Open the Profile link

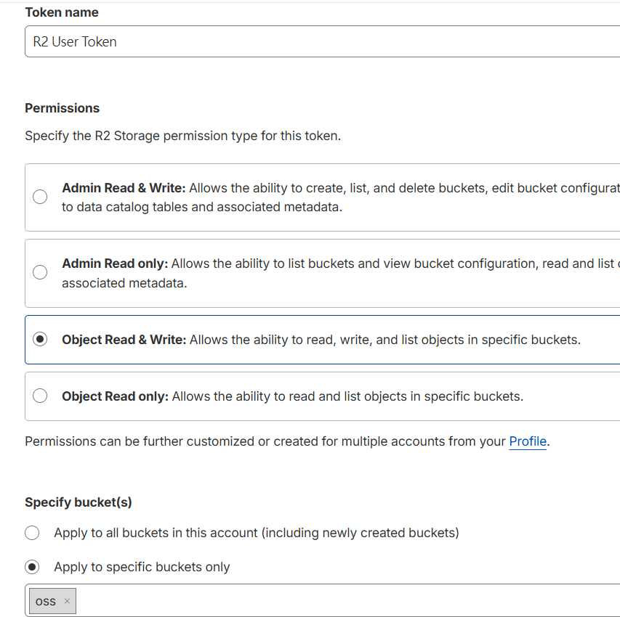pyautogui.click(x=527, y=441)
